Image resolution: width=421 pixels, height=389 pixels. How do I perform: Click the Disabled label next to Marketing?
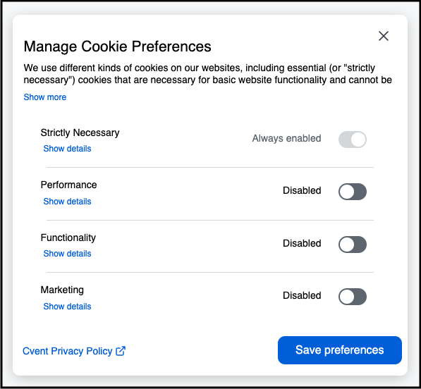(x=302, y=295)
